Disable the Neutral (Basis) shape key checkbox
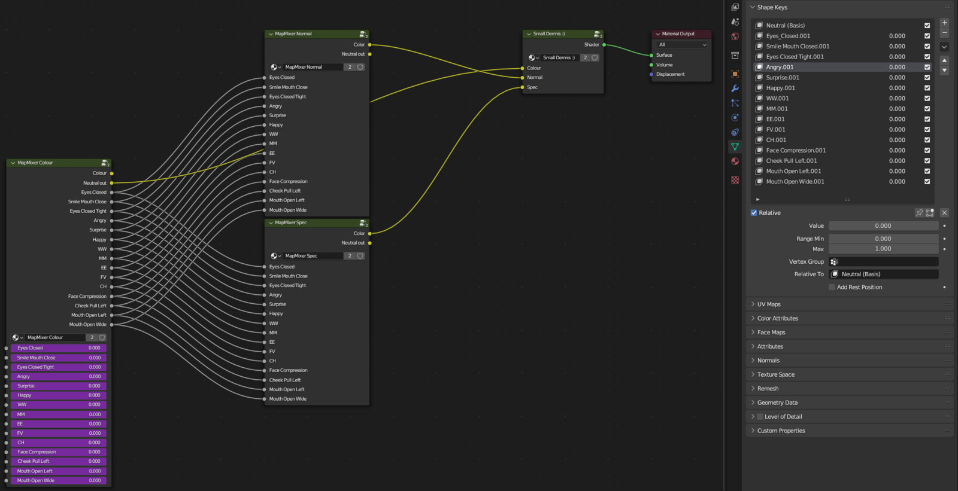The image size is (958, 491). [x=927, y=26]
